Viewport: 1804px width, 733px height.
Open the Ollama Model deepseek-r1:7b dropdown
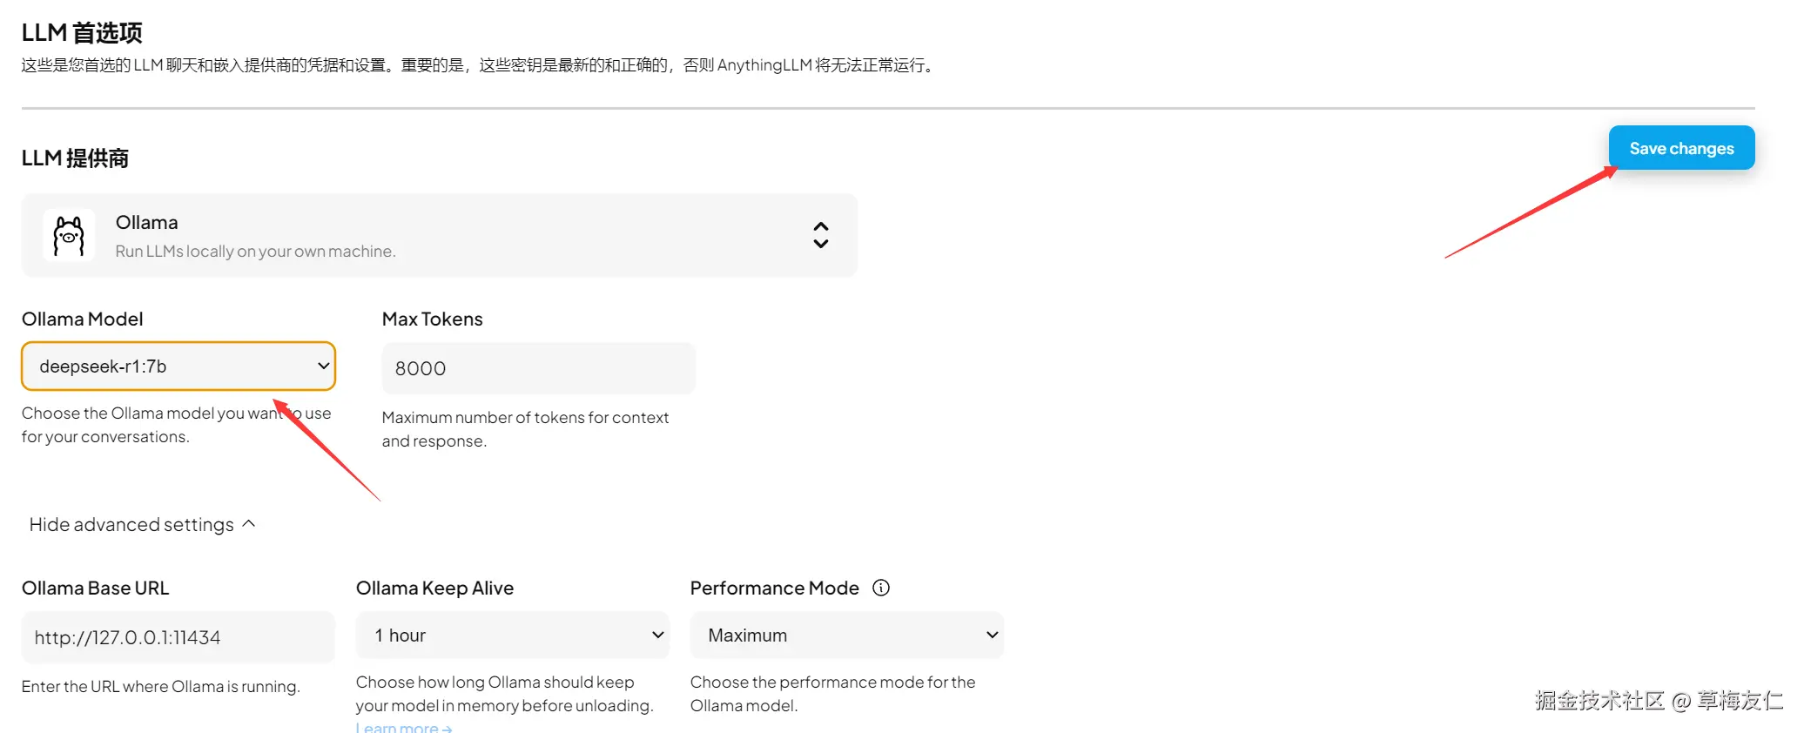coord(178,366)
